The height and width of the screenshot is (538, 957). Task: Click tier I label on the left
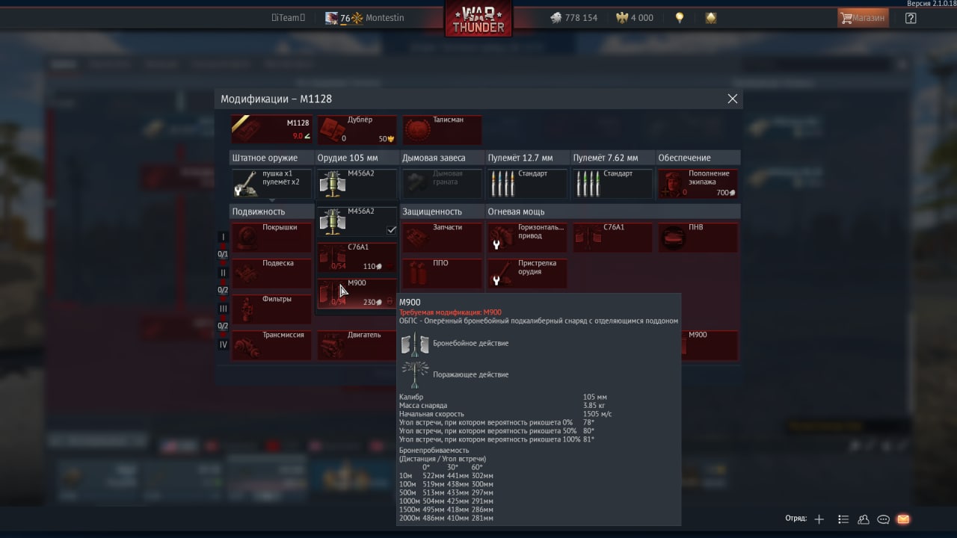(x=223, y=237)
